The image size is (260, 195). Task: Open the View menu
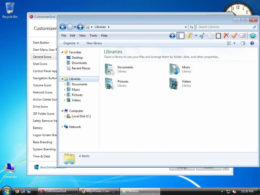click(82, 36)
